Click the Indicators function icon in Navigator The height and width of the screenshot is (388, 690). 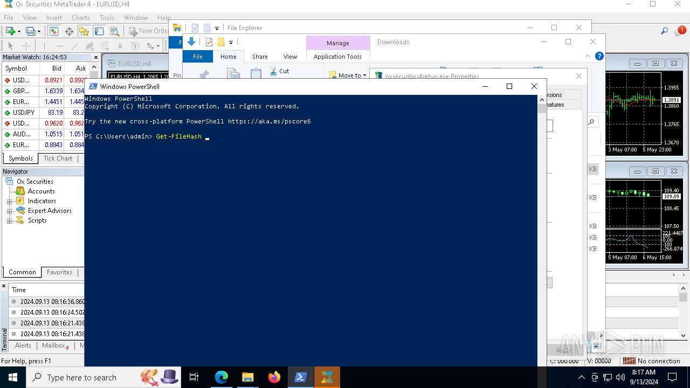point(20,201)
